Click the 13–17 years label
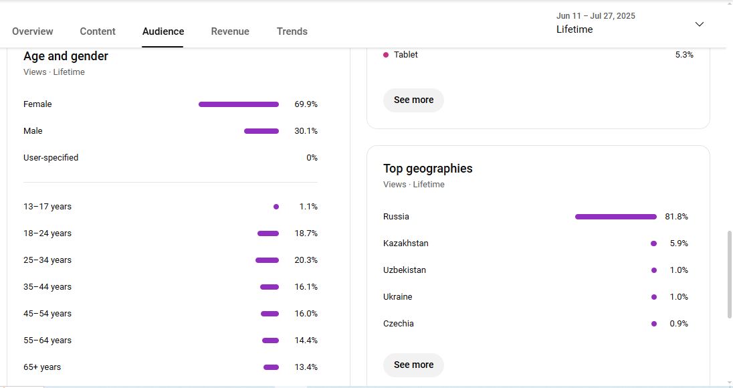The height and width of the screenshot is (388, 733). pos(47,207)
